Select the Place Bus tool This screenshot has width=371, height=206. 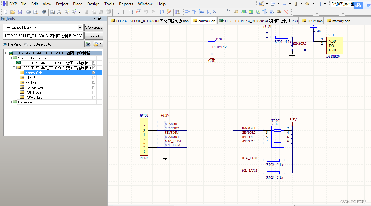pos(195,12)
